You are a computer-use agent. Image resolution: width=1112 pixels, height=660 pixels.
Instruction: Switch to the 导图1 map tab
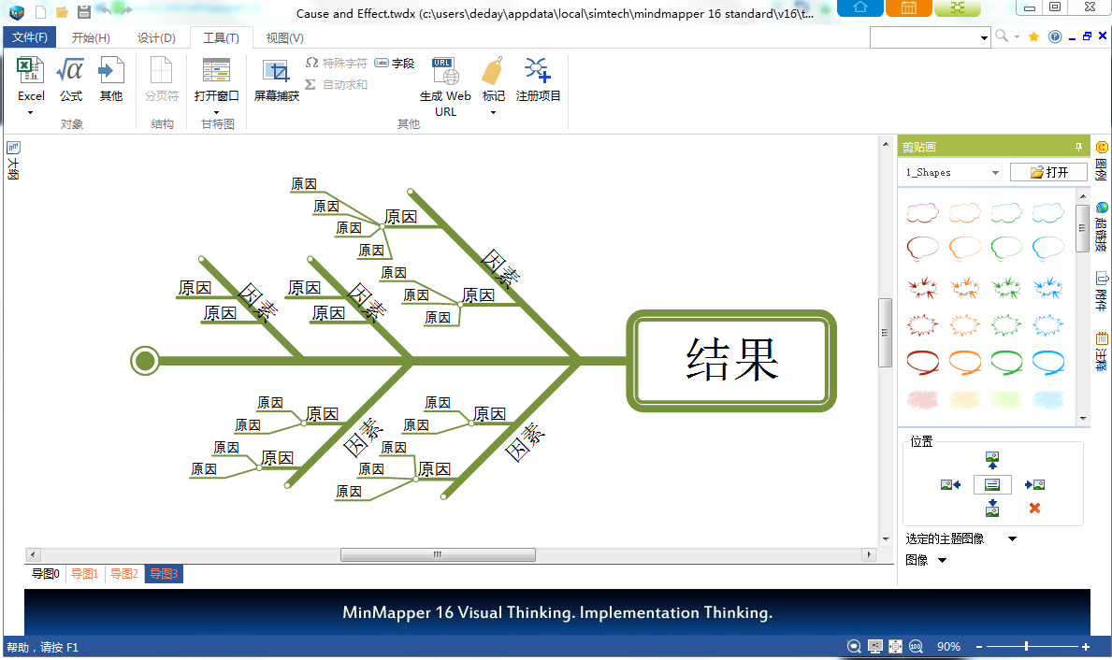(84, 573)
